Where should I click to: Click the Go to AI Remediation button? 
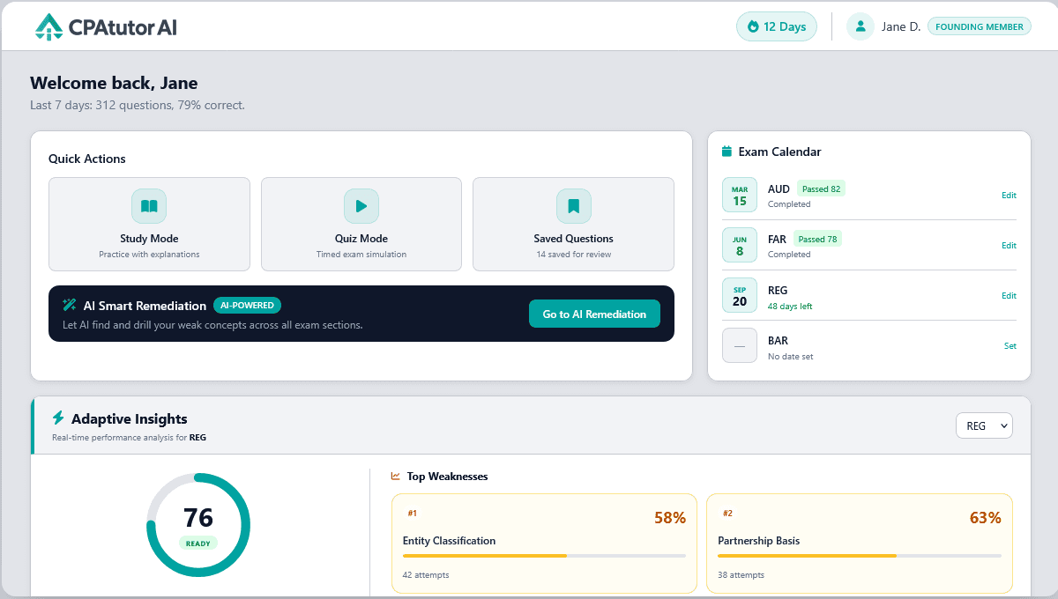(x=594, y=313)
